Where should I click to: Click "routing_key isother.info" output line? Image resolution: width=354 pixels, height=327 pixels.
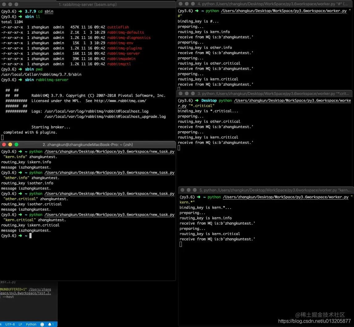[x=27, y=183]
